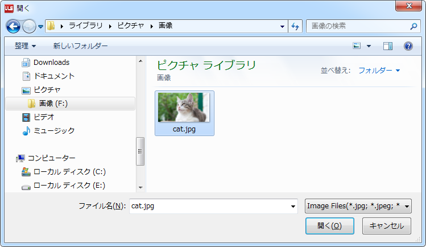Expand the file name history dropdown
This screenshot has height=247, width=426.
[x=293, y=206]
